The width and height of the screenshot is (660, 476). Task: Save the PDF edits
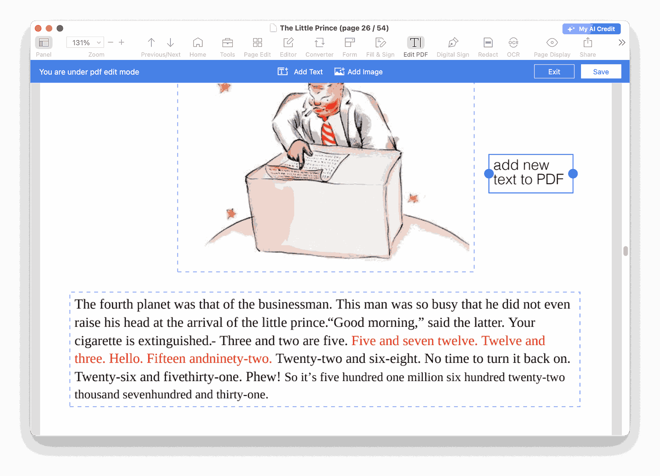click(x=601, y=72)
